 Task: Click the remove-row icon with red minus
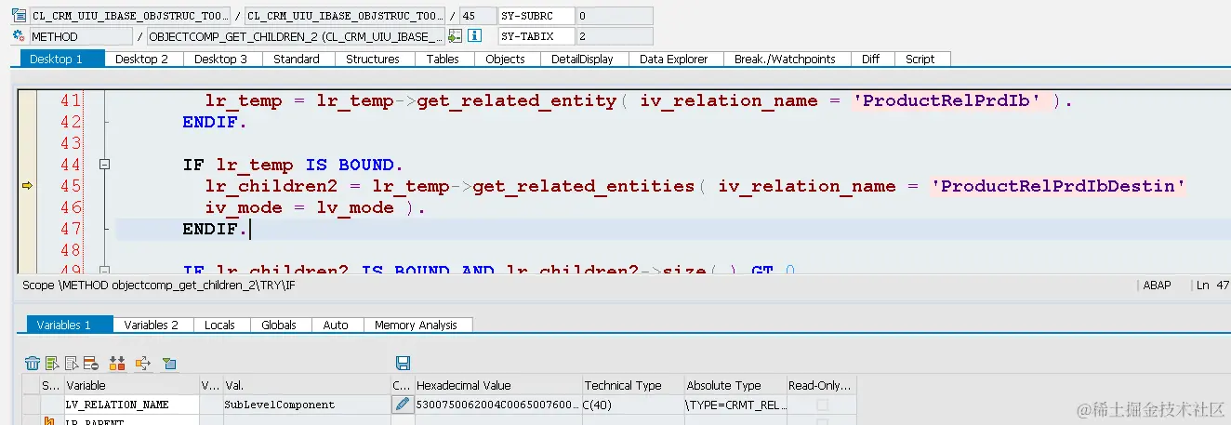point(90,363)
